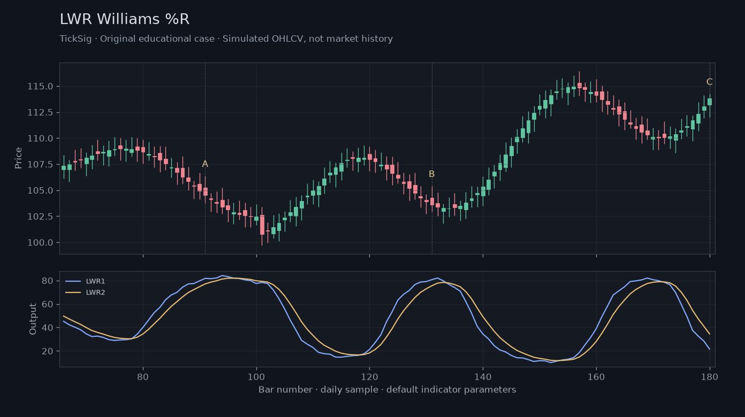Click bar number 100 on x-axis
The width and height of the screenshot is (745, 417).
pyautogui.click(x=256, y=376)
